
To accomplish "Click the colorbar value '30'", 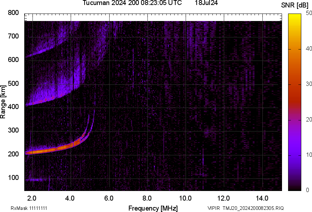I will coord(309,84).
